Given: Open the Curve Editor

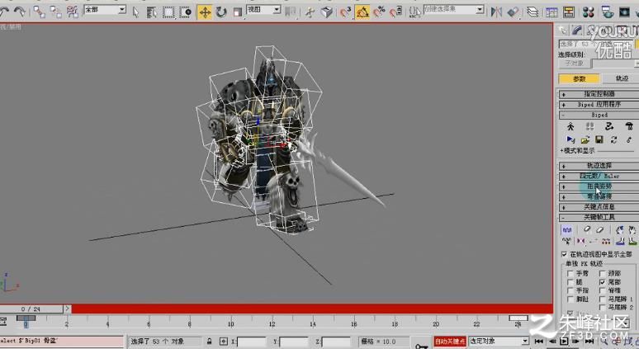Looking at the screenshot, I should click(551, 12).
